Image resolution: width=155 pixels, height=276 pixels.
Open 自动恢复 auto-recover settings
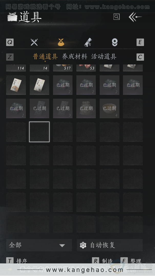click(x=110, y=245)
